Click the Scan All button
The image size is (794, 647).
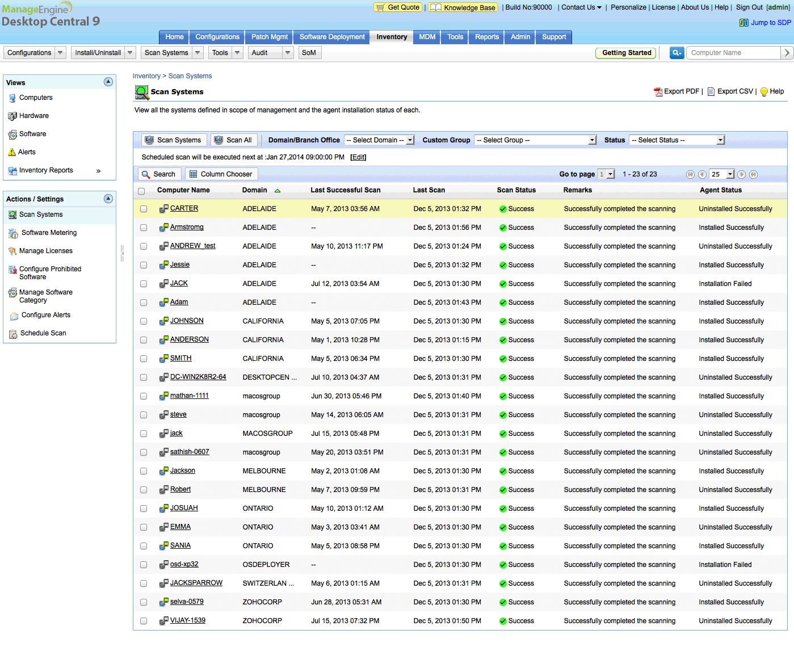233,140
